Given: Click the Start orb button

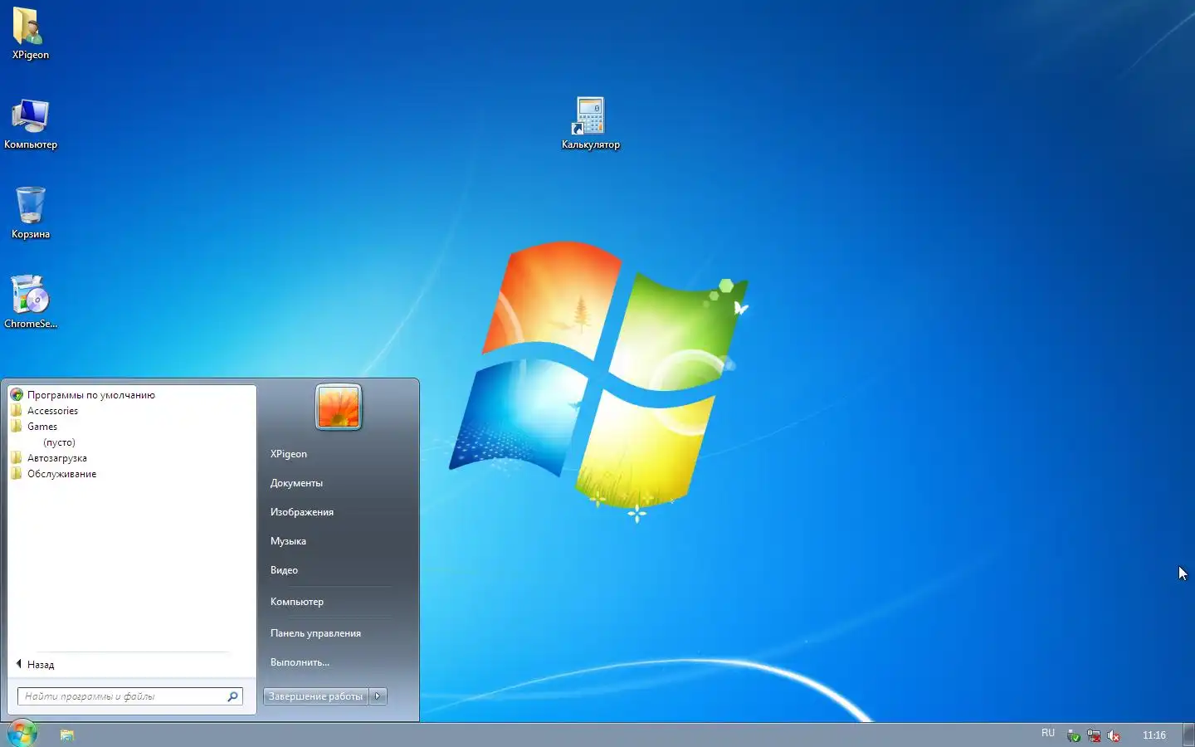Looking at the screenshot, I should (x=22, y=734).
